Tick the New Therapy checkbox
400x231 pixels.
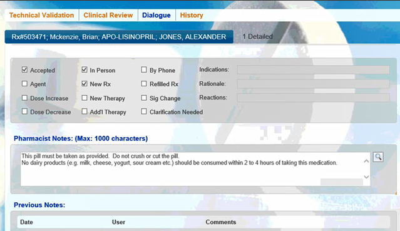[x=85, y=98]
